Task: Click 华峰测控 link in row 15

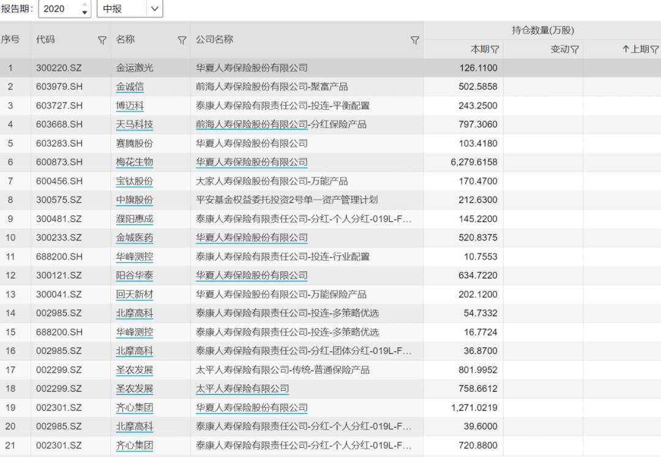Action: click(135, 332)
